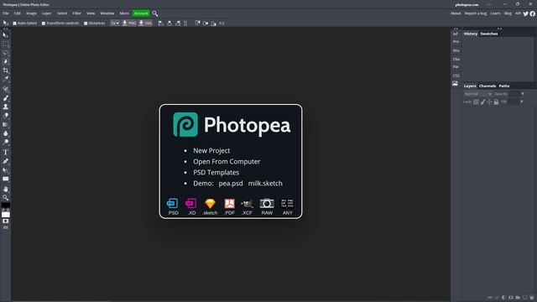Click Open From Computer link
The height and width of the screenshot is (302, 537).
tap(227, 162)
